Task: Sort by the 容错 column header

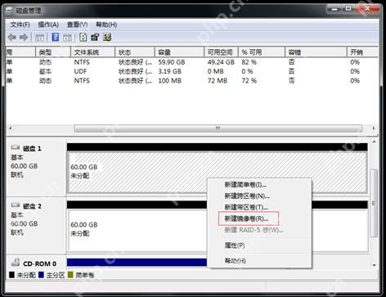Action: click(x=316, y=52)
